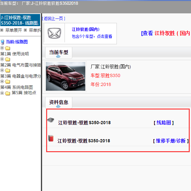Screen dimensions: 191x191
Task: Click the folder icon beside 第5篇 接地点
Action: tap(8, 93)
